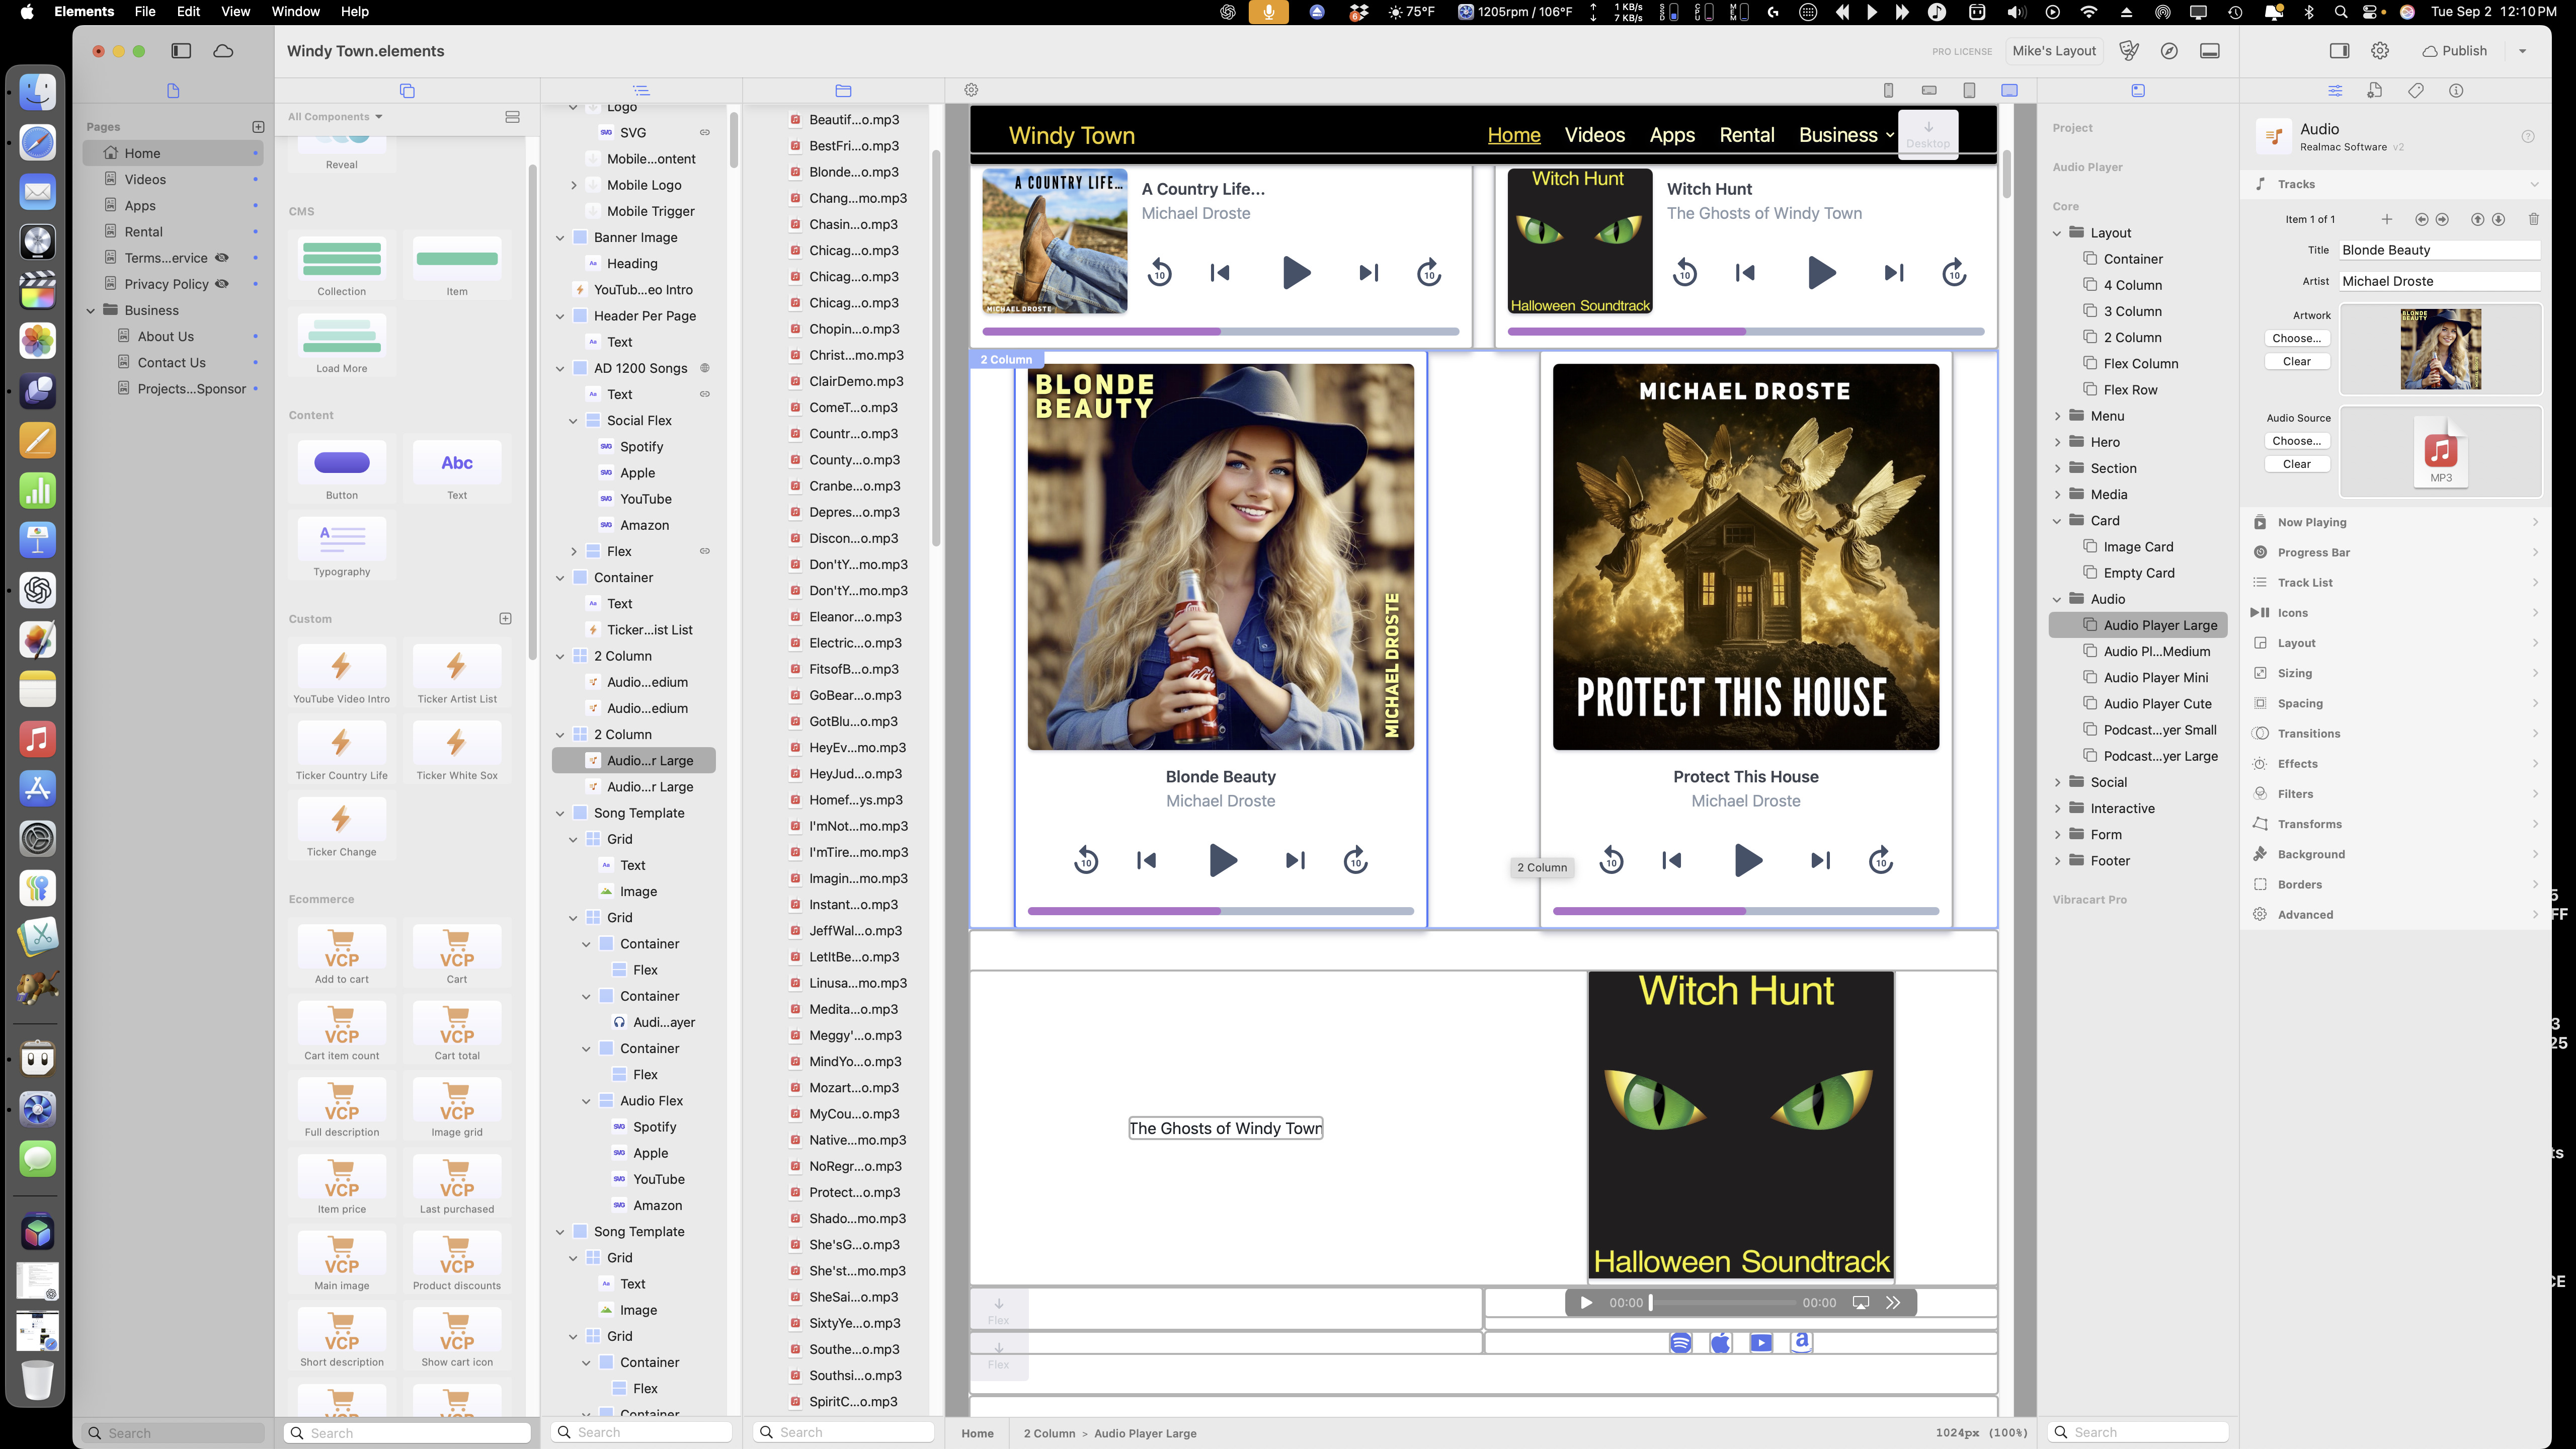2576x1449 pixels.
Task: Toggle visibility eye on Terms...ervice page
Action: [x=222, y=258]
